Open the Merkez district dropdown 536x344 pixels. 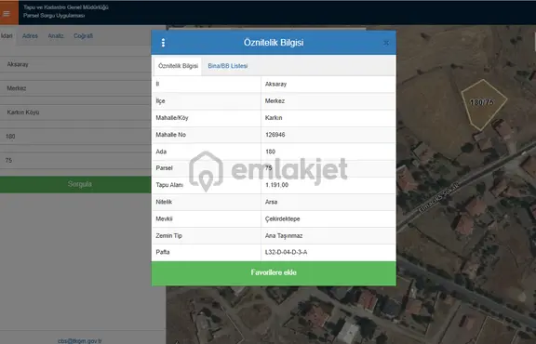[75, 88]
